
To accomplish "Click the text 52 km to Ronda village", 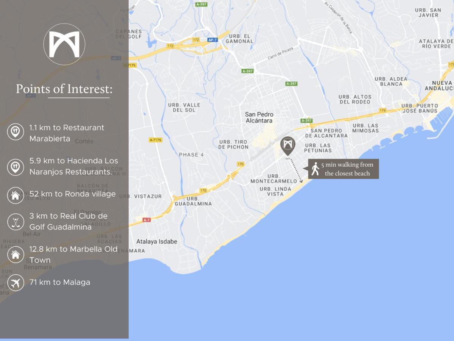I will tap(73, 194).
